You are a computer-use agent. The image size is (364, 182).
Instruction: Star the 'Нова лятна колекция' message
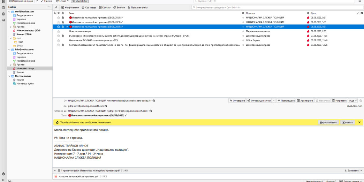tap(58, 31)
